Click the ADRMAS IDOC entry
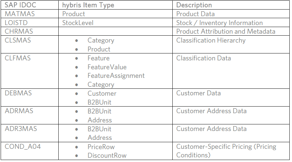Screen dimensions: 292x162 [19, 111]
